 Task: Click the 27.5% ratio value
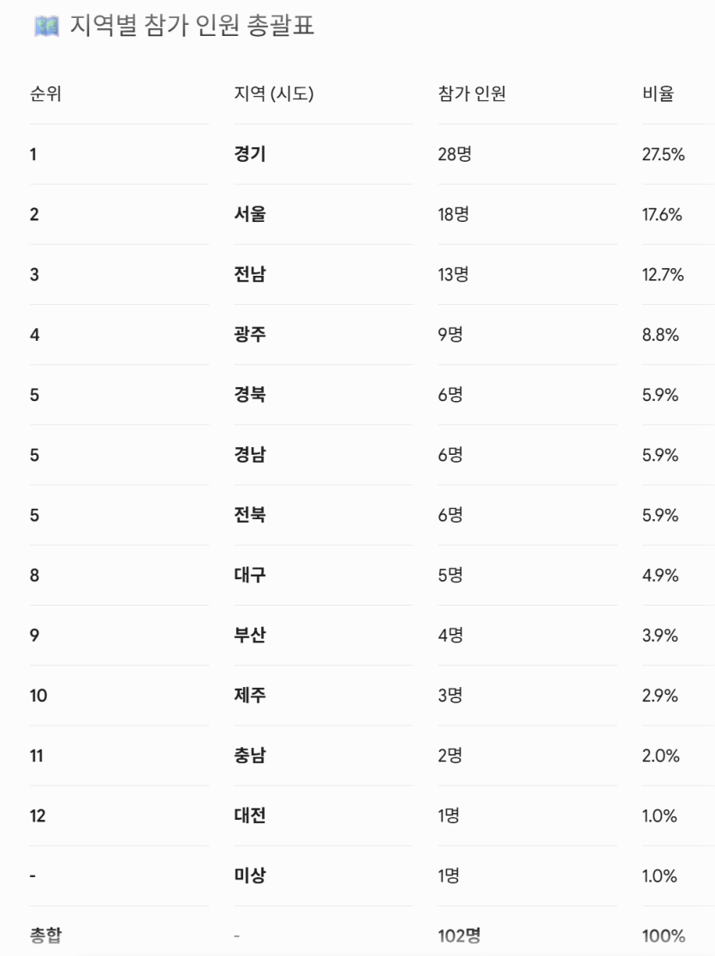pyautogui.click(x=663, y=154)
